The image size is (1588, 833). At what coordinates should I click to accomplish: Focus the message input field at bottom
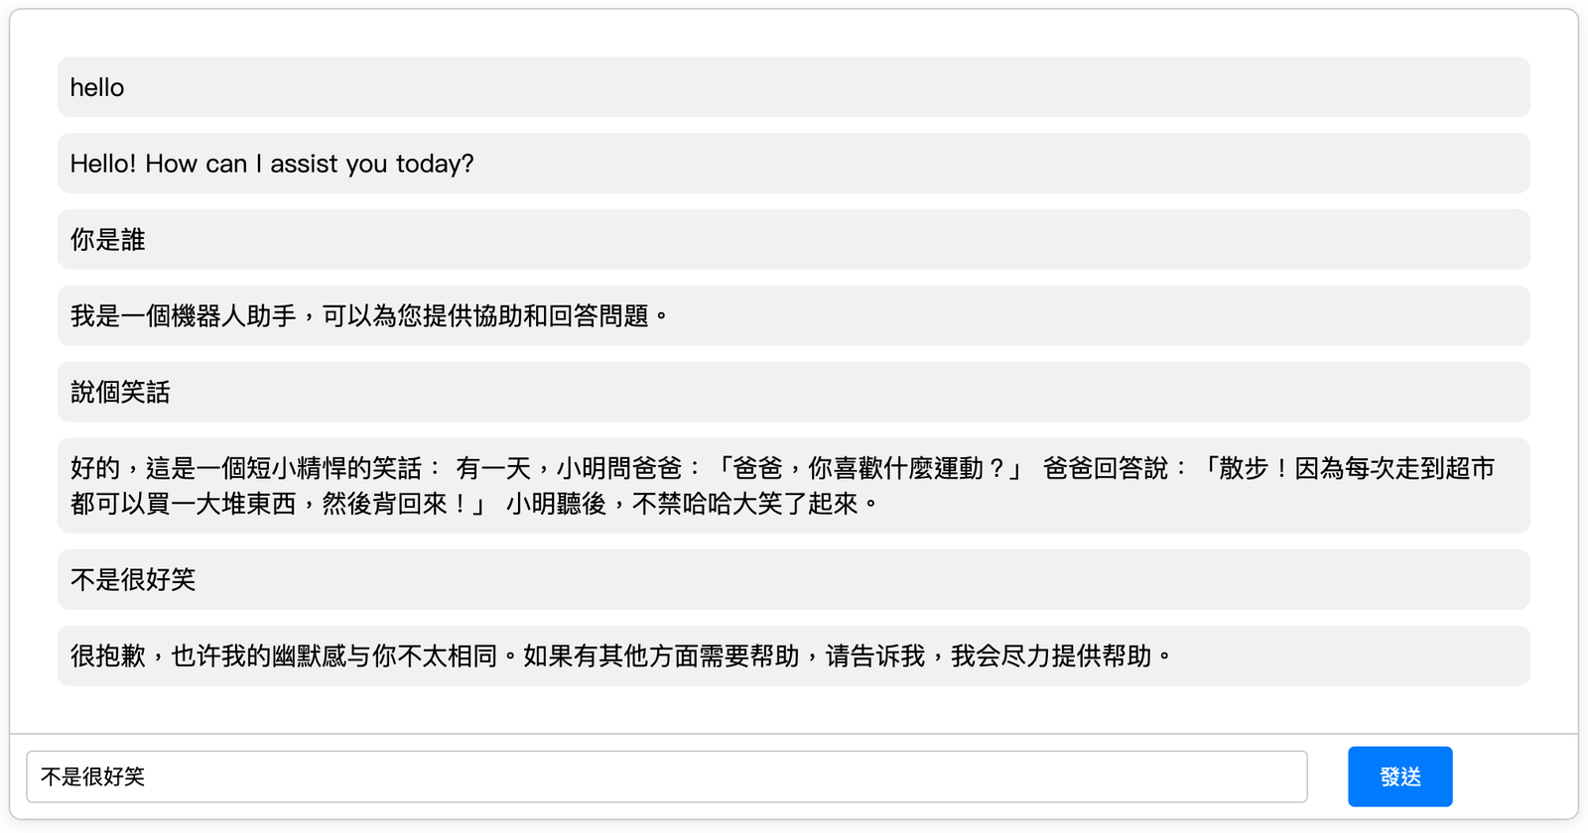666,776
